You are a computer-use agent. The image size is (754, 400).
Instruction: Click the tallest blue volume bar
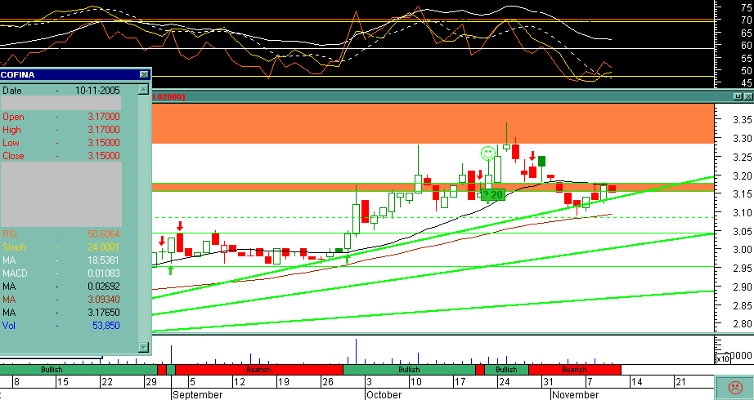(x=356, y=352)
